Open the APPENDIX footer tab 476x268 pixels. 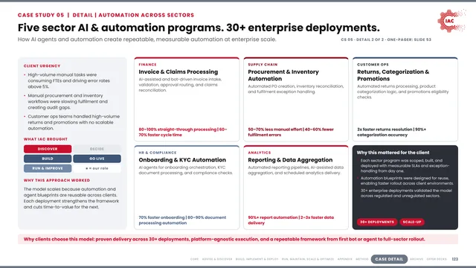click(345, 259)
